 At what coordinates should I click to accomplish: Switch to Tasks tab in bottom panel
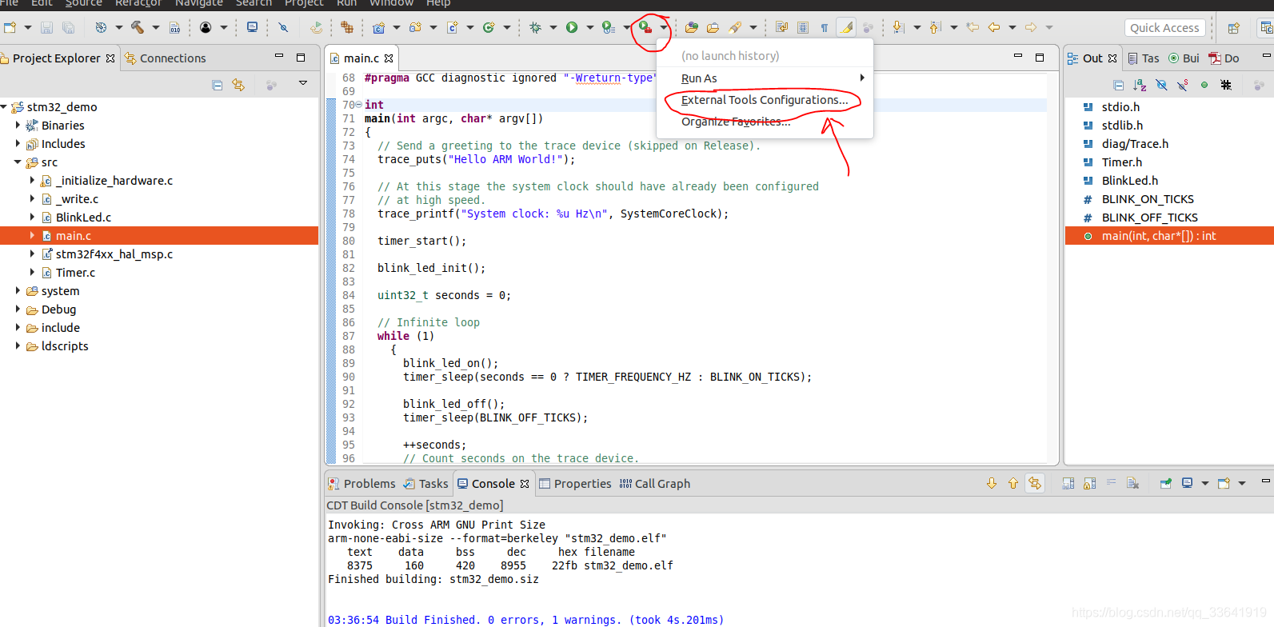(x=425, y=483)
